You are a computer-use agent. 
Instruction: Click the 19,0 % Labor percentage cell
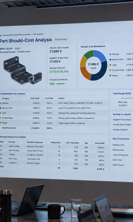pyautogui.click(x=49, y=113)
